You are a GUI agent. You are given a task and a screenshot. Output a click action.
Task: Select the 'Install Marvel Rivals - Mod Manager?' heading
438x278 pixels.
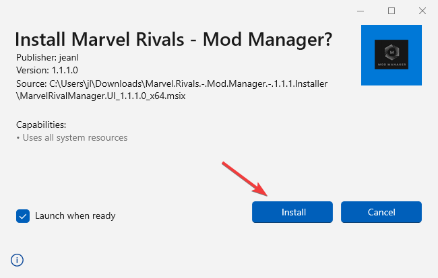tap(173, 39)
